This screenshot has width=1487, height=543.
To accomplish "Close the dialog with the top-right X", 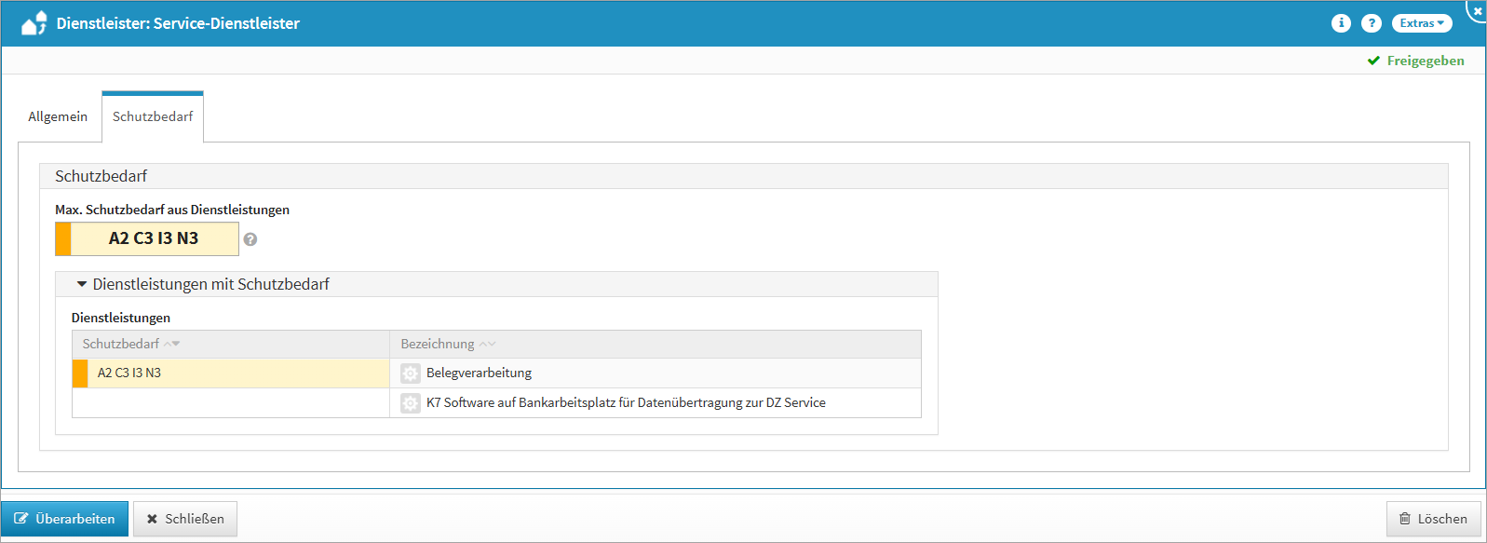I will pos(1477,10).
